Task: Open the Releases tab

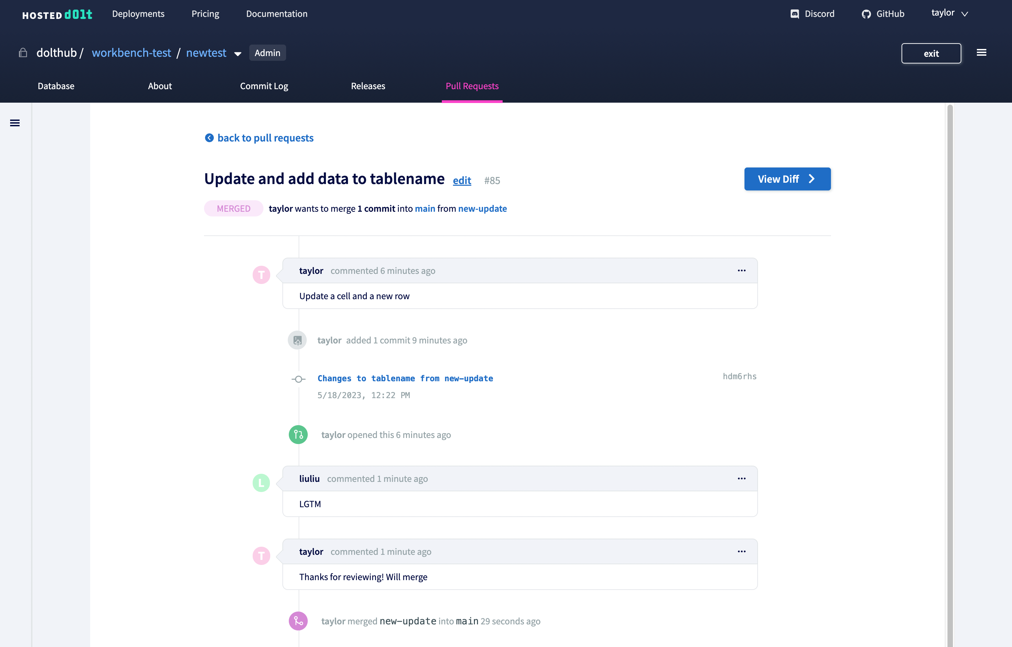Action: click(368, 86)
